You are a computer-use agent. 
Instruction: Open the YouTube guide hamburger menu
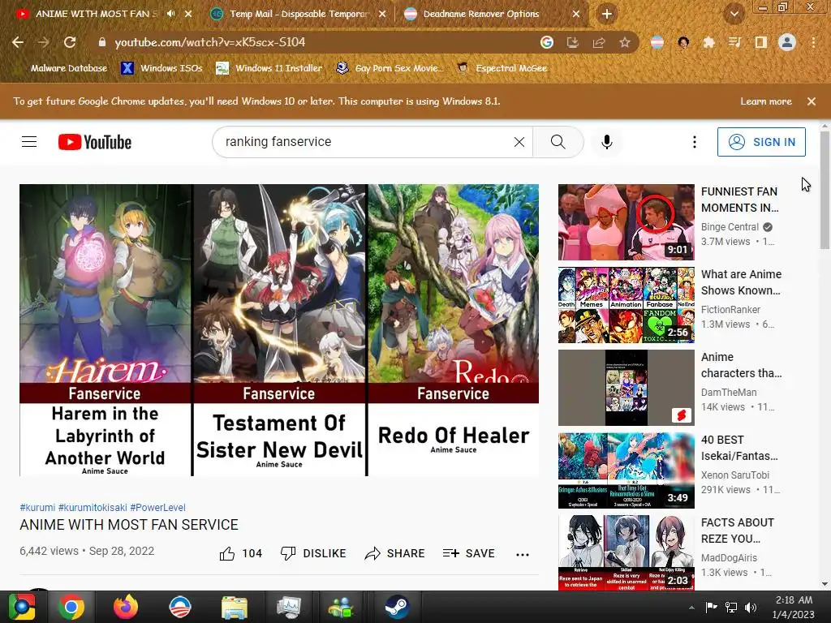coord(29,142)
